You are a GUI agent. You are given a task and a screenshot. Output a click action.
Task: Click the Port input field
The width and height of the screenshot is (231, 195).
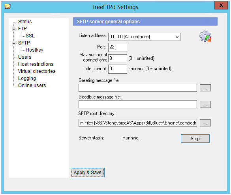[x=118, y=47]
